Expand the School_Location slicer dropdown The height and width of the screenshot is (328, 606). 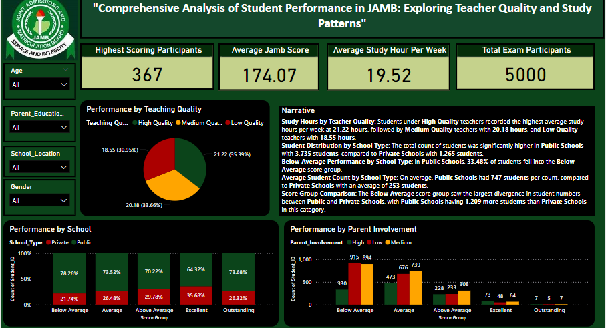pyautogui.click(x=39, y=167)
